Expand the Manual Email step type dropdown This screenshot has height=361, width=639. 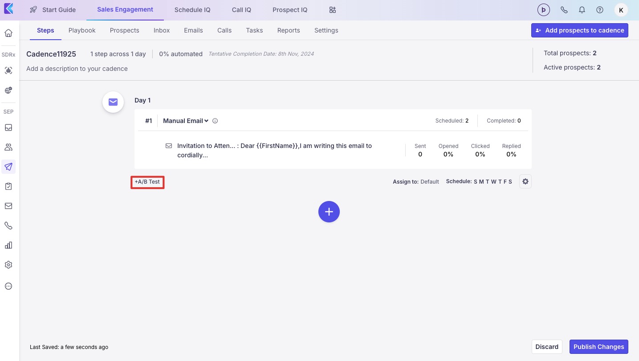(x=186, y=121)
